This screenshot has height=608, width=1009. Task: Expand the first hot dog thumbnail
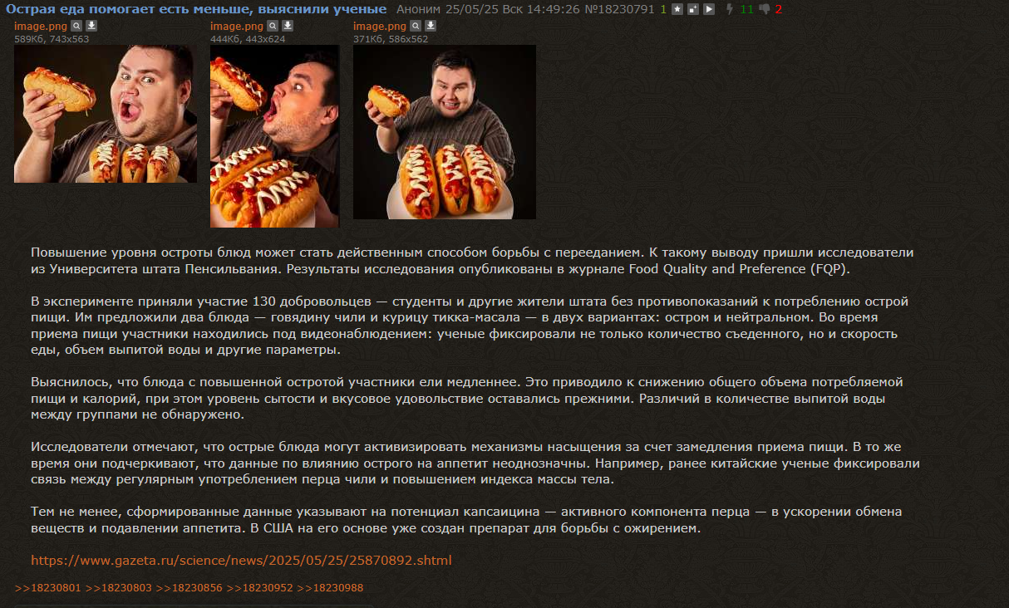coord(106,114)
